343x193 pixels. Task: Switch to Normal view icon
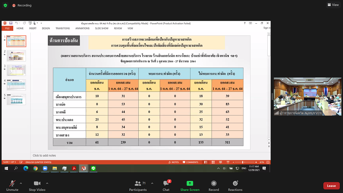coord(206,162)
